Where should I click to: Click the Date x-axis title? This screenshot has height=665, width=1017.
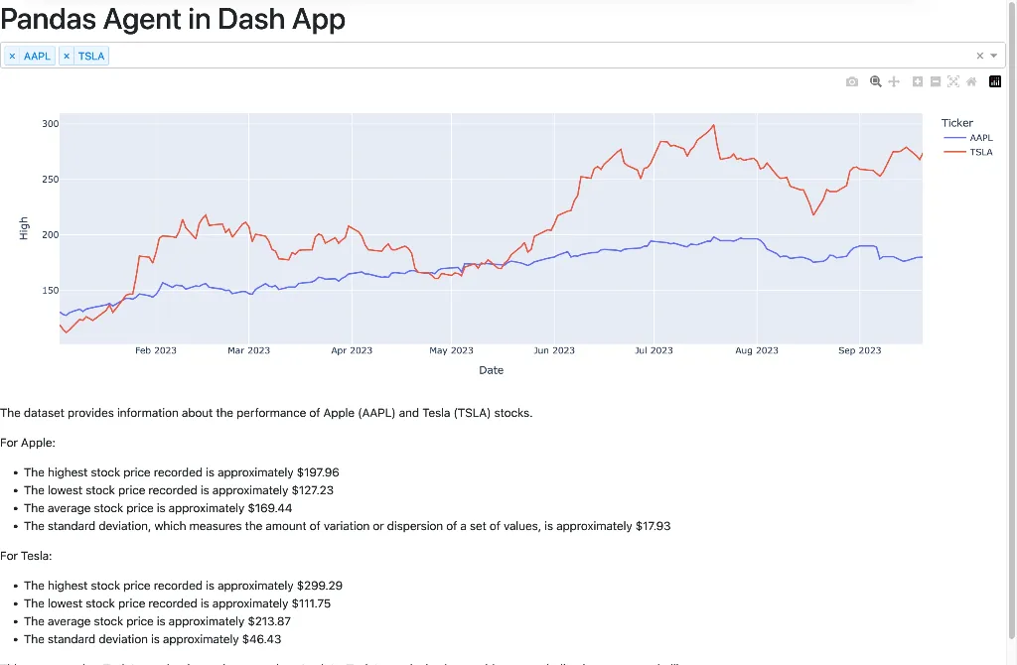[x=491, y=370]
